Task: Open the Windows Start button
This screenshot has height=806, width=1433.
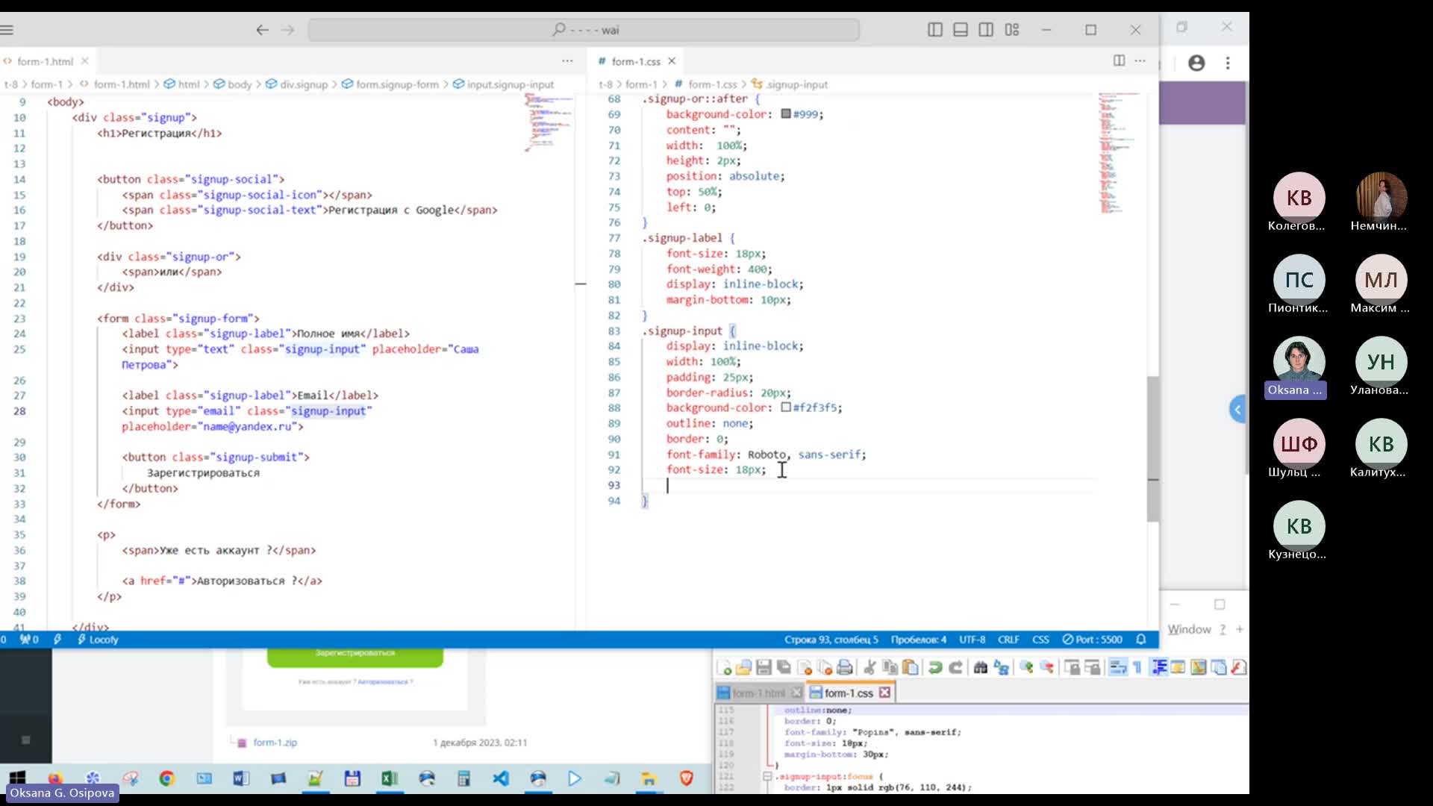Action: 18,778
